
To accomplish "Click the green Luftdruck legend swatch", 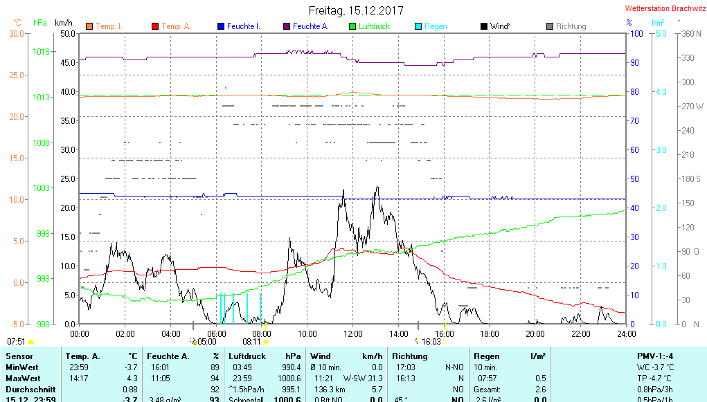I will (352, 26).
